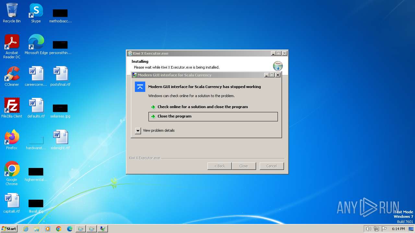Click volume icon in system tray

click(368, 229)
